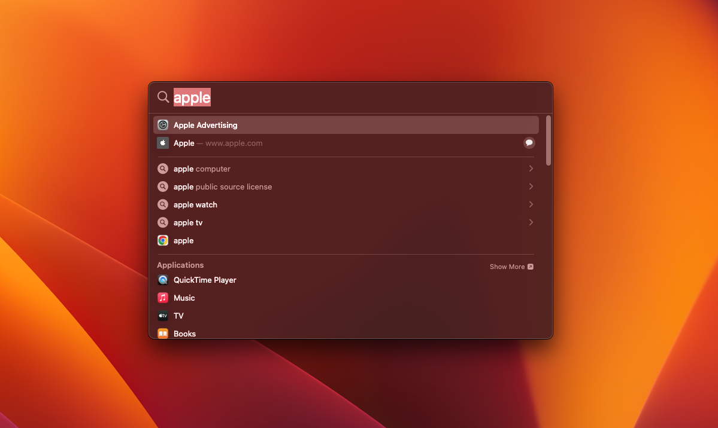The image size is (718, 428).
Task: Open the Apple Advertising settings icon
Action: click(162, 125)
